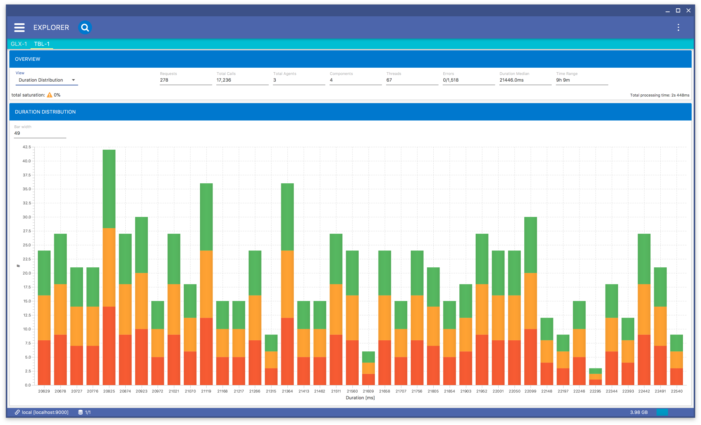Click the shortest bar at 22295 ms

595,377
